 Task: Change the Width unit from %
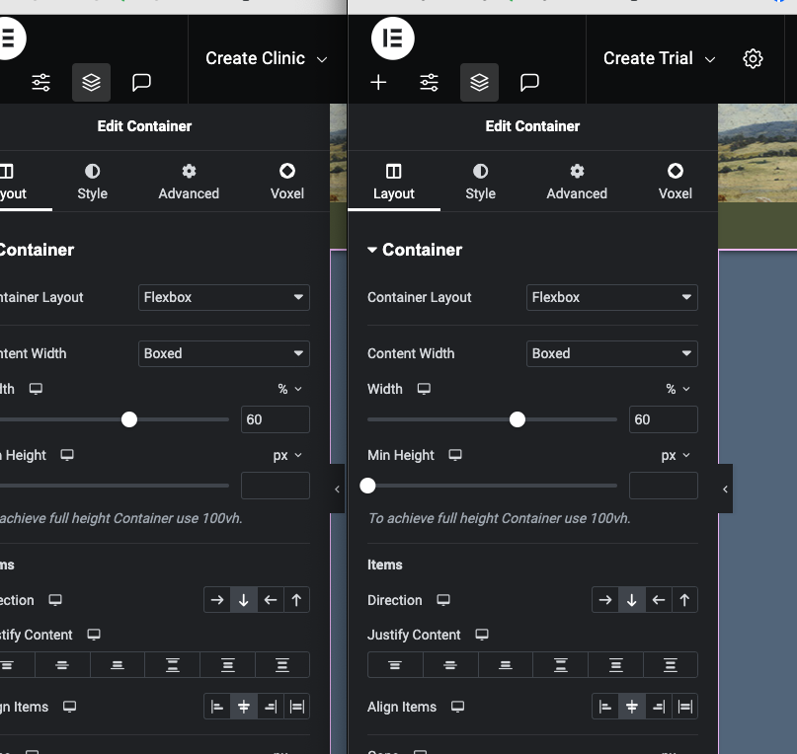tap(677, 389)
